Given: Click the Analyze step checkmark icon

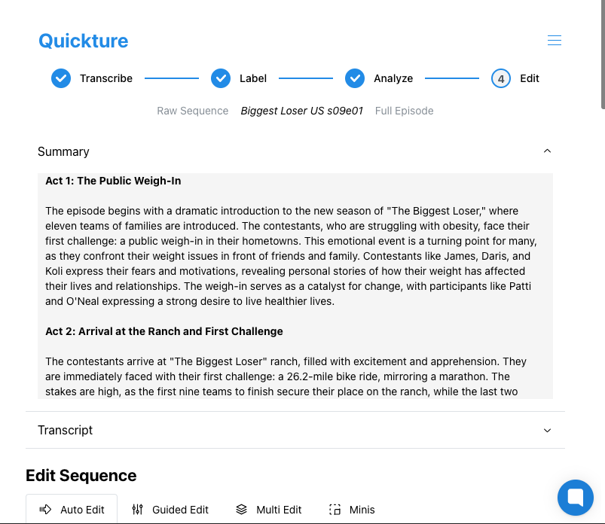Looking at the screenshot, I should click(355, 78).
